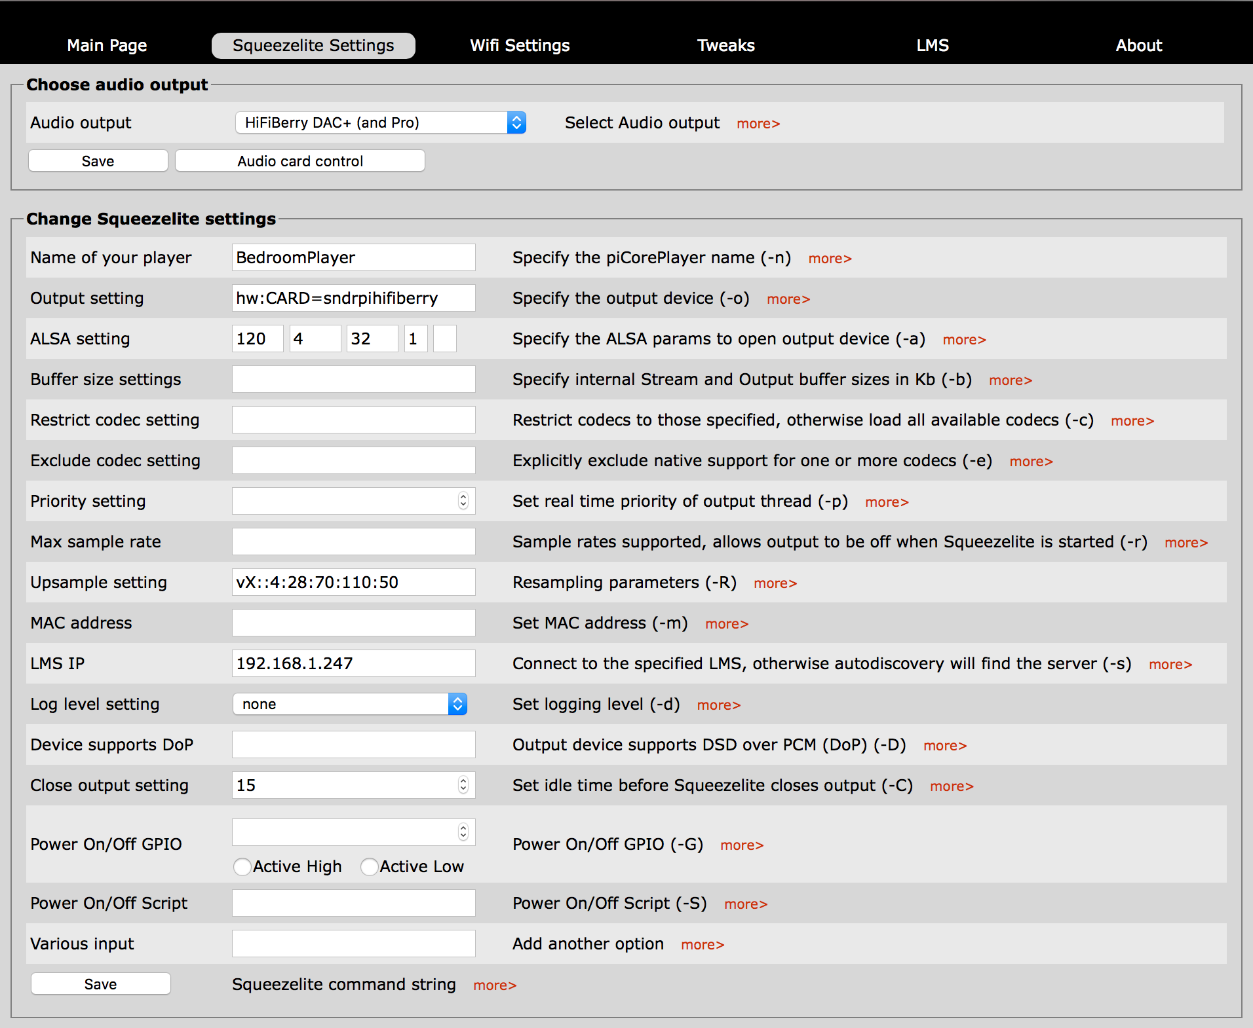Open the About tab
Image resolution: width=1253 pixels, height=1028 pixels.
1138,45
